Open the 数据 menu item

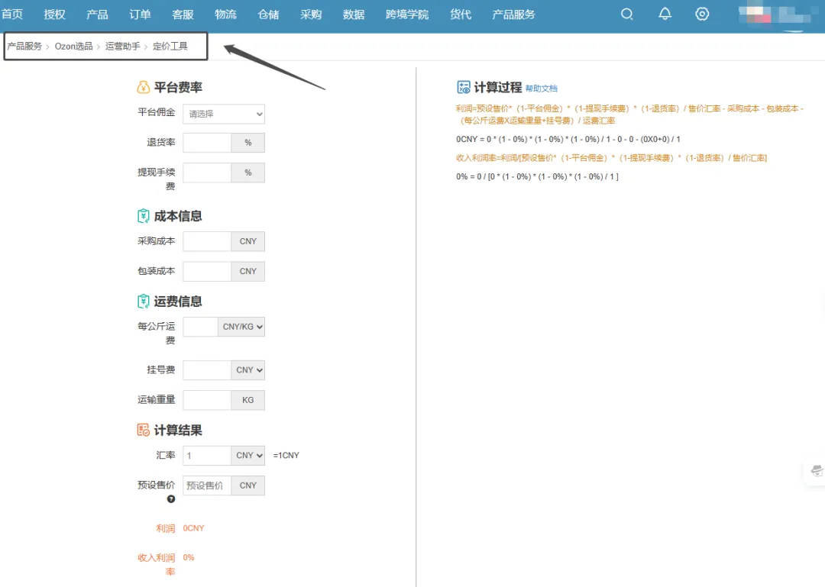(x=354, y=15)
